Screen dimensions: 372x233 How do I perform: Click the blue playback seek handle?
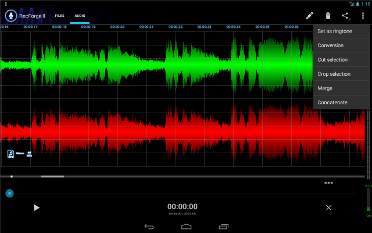9,193
